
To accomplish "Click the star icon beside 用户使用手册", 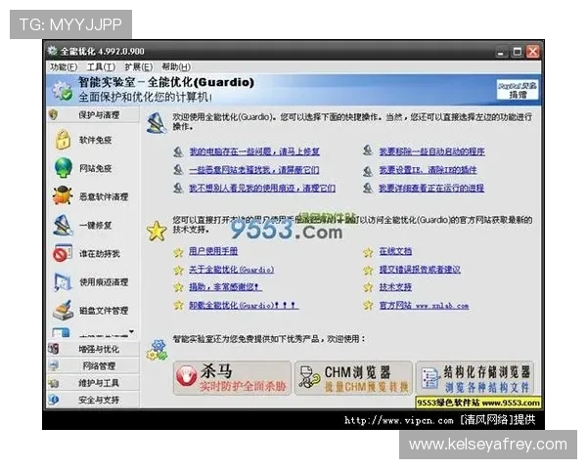I will coord(179,252).
